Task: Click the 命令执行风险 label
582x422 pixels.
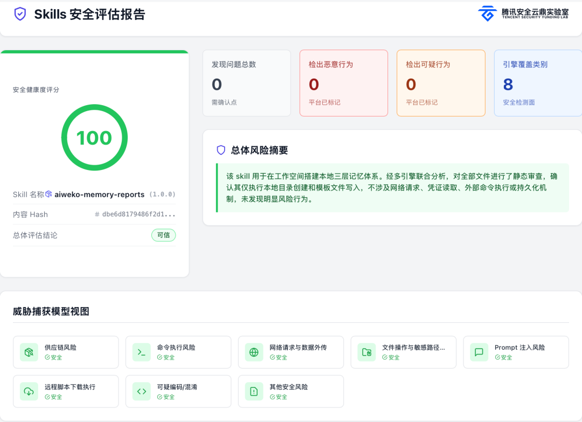Action: point(176,348)
